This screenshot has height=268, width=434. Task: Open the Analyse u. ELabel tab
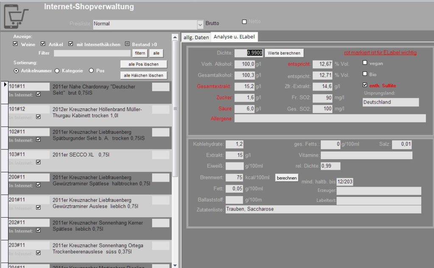234,37
